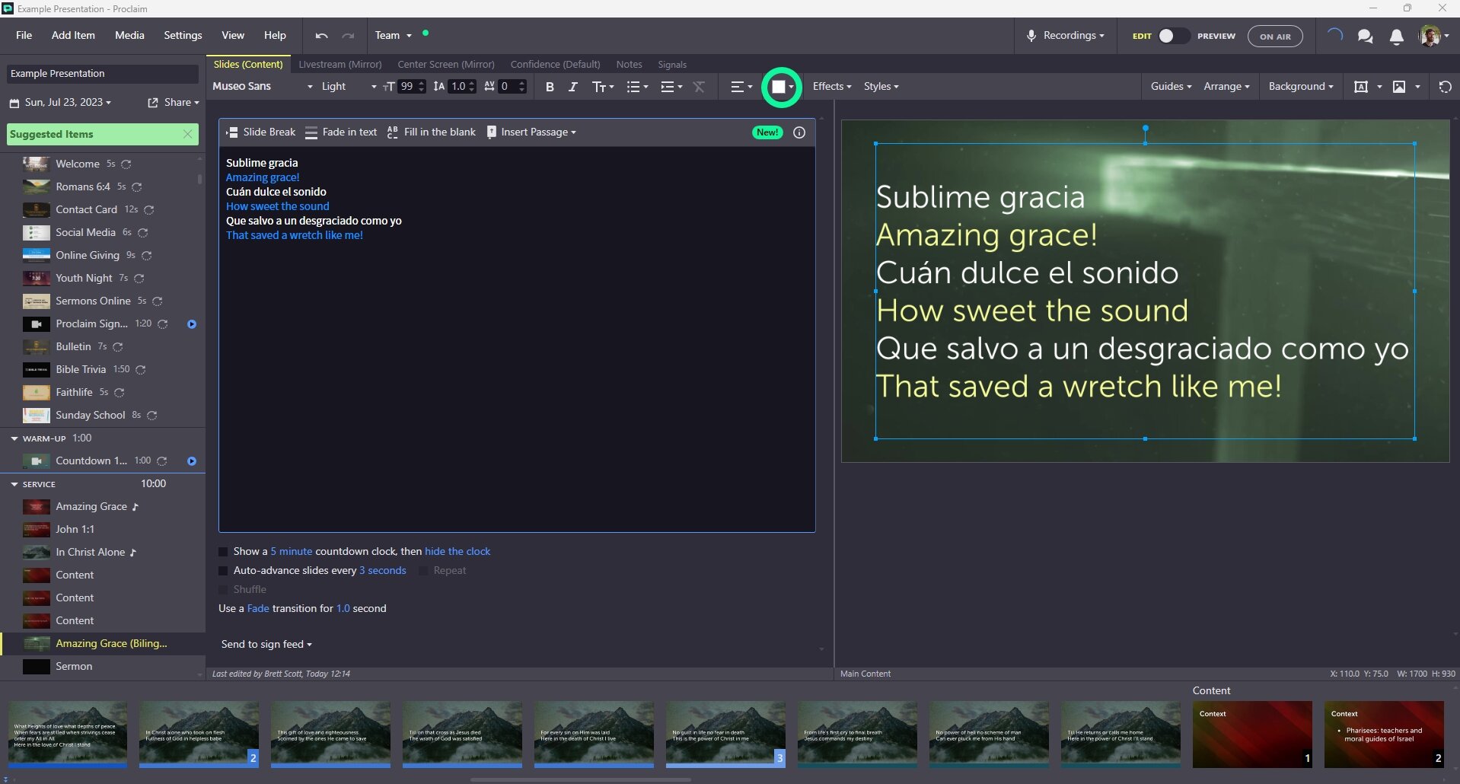Open the white text color swatch
1460x784 pixels.
778,87
